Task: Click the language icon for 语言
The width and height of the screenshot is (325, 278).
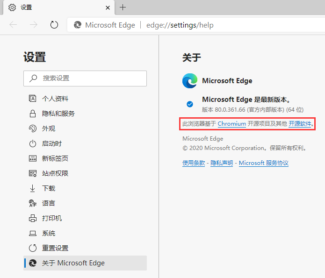Action: (33, 203)
